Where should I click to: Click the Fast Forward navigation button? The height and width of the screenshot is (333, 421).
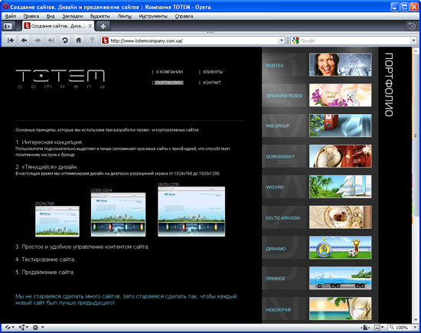(51, 41)
